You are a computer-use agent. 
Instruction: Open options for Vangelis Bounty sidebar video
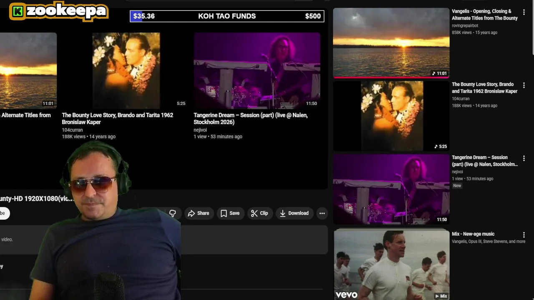pos(524,12)
